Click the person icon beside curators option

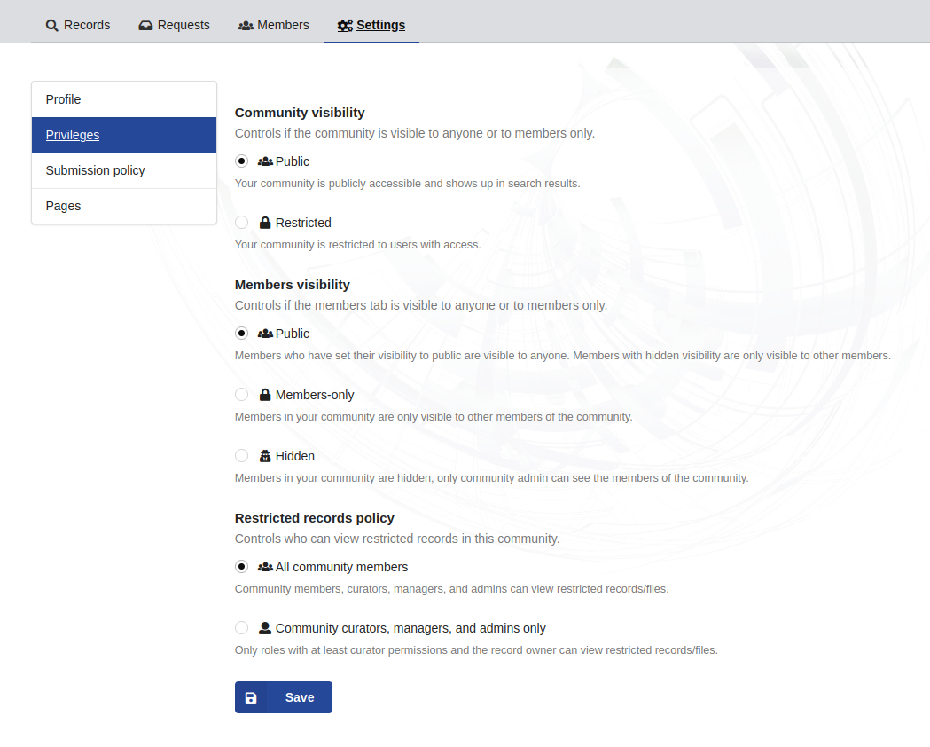pos(265,628)
